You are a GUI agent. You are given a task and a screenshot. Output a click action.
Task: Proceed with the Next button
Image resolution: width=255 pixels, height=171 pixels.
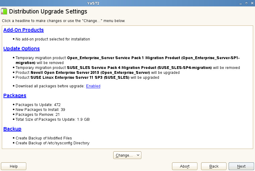coord(241,166)
